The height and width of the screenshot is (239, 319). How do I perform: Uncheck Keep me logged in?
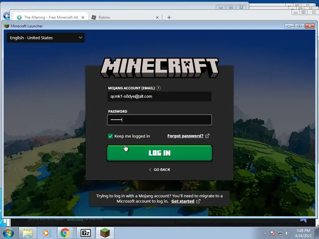(x=110, y=136)
